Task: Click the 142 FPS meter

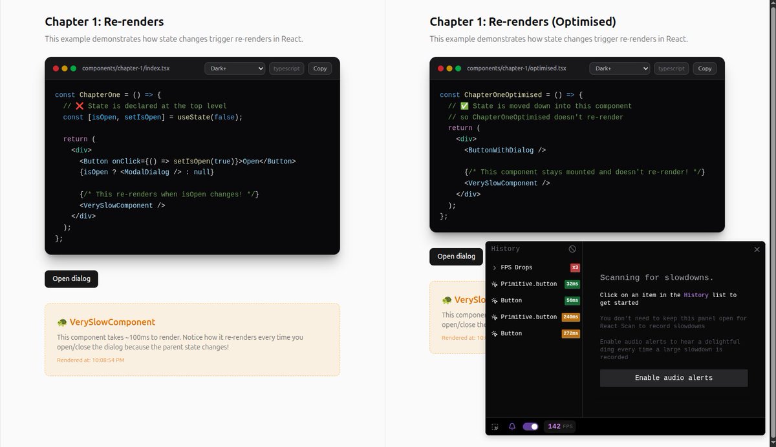Action: click(561, 426)
